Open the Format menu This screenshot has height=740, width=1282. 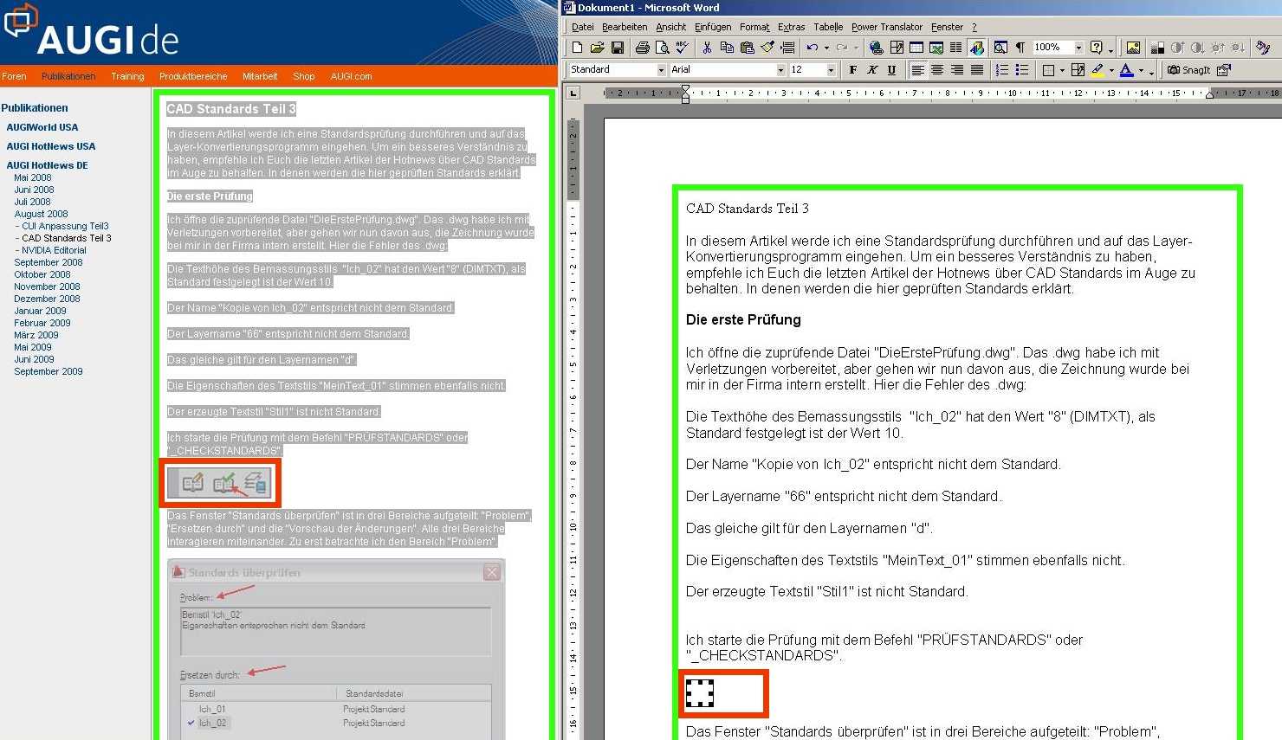pyautogui.click(x=754, y=27)
